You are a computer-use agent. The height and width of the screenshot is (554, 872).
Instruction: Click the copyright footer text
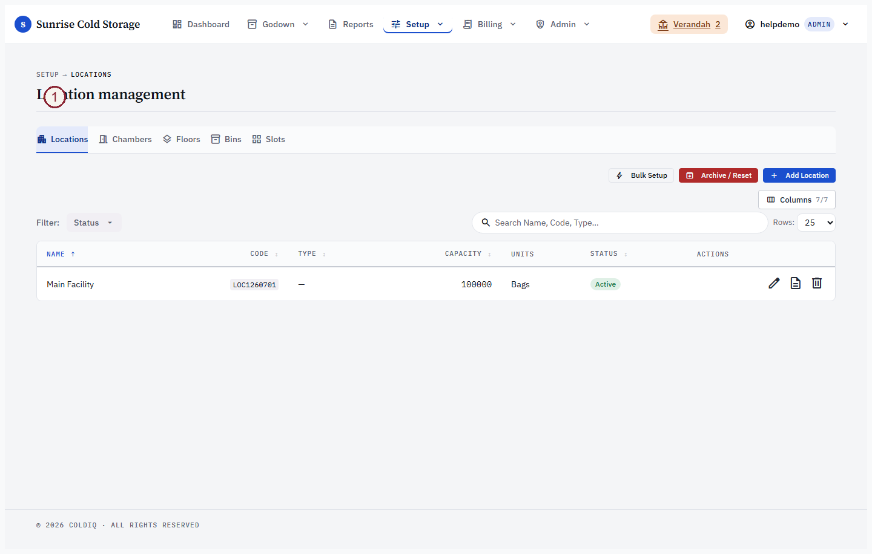[x=117, y=525]
